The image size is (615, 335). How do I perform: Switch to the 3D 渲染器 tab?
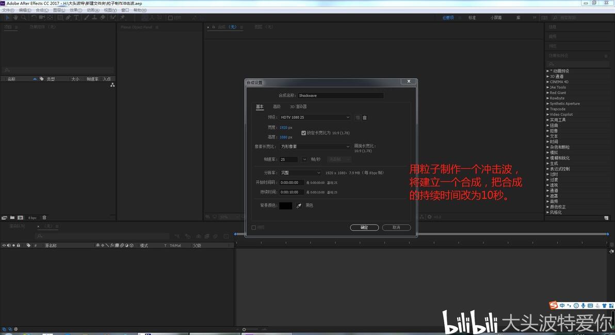298,107
